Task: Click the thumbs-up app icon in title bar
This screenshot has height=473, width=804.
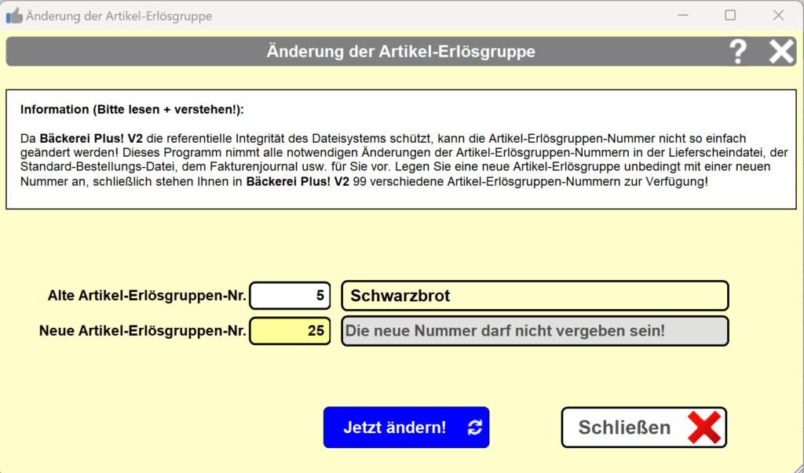Action: pos(14,16)
